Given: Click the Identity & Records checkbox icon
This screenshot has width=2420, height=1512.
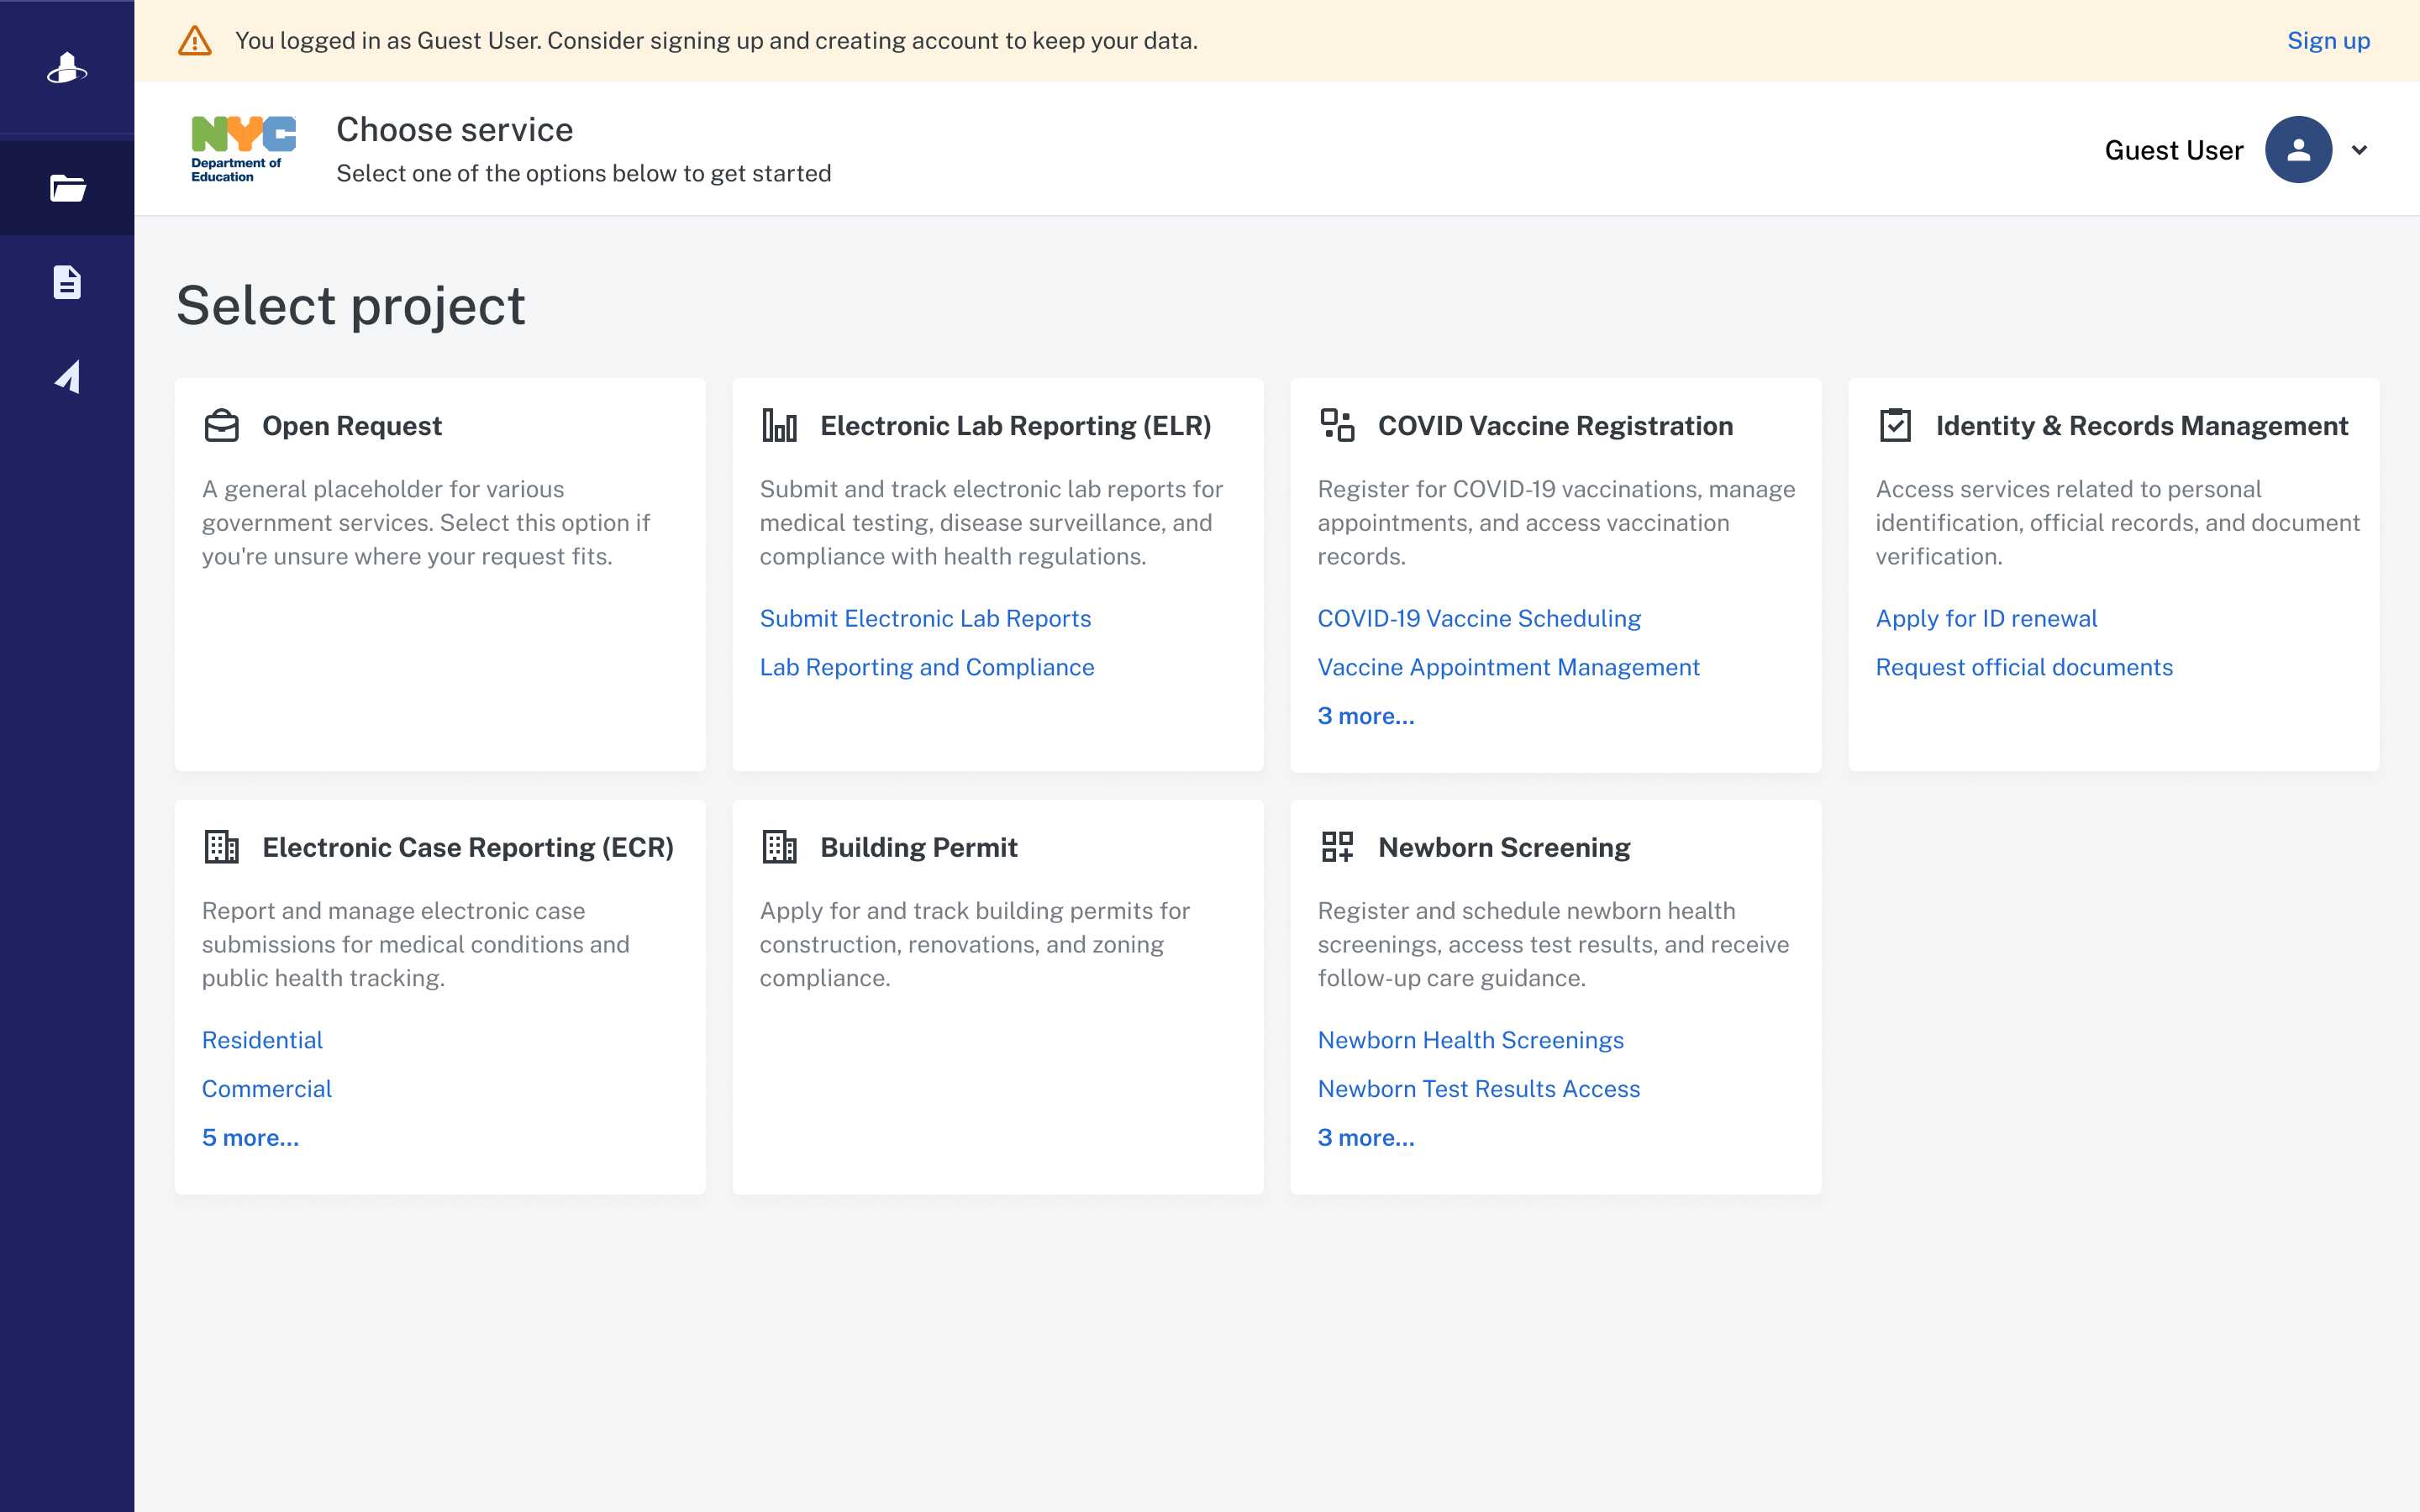Looking at the screenshot, I should pos(1894,426).
